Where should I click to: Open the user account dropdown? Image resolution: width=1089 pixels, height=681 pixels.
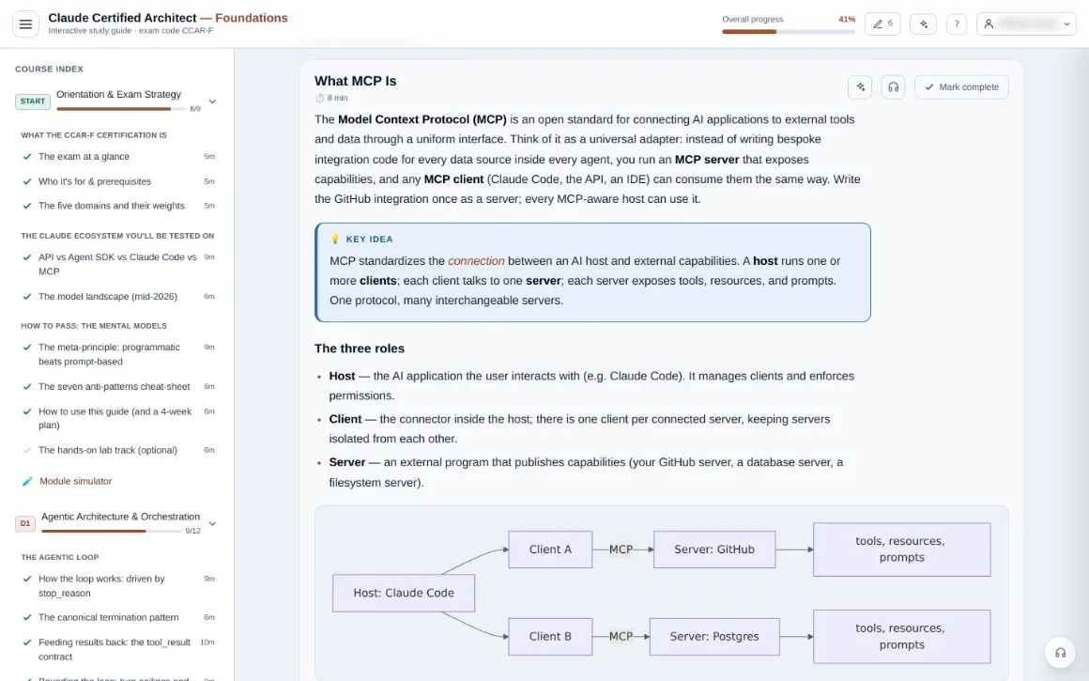click(x=1026, y=23)
